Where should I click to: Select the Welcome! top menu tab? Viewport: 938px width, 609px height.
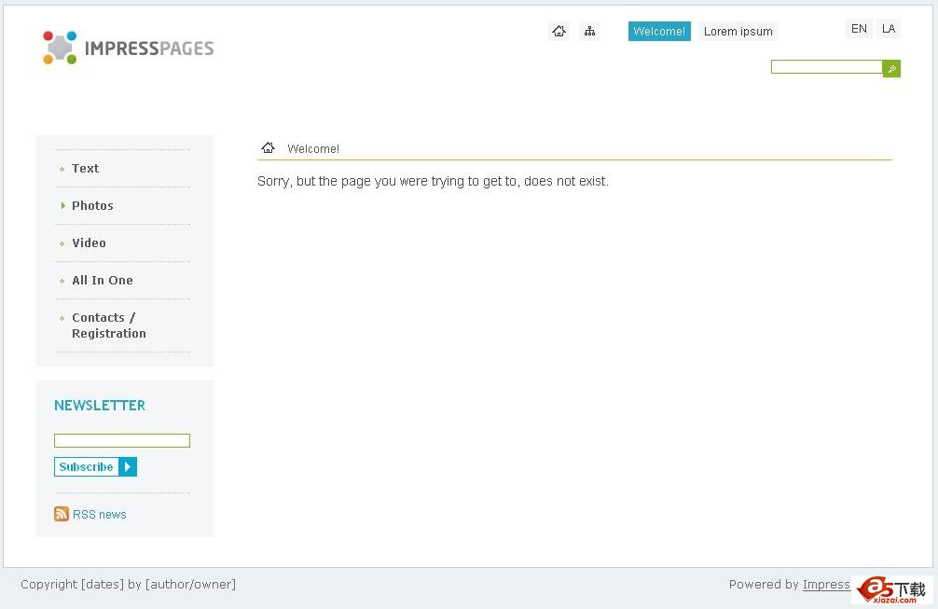pos(659,32)
